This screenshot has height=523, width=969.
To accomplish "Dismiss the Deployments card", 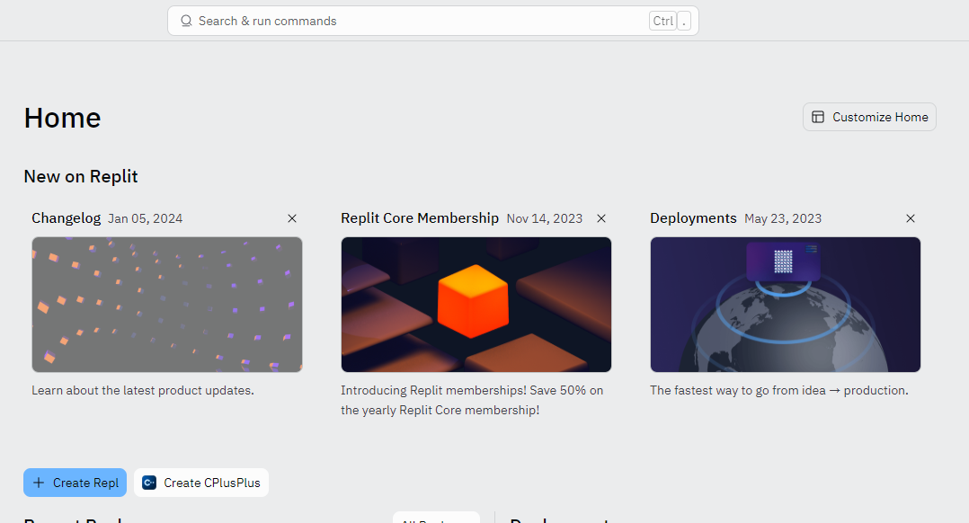I will pyautogui.click(x=911, y=218).
